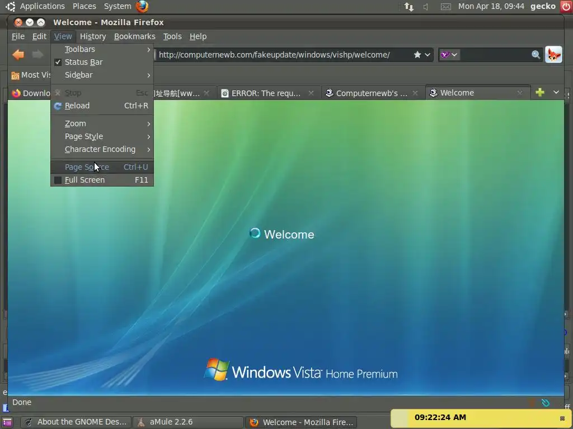Screen dimensions: 573x429
Task: Close the Welcome tab
Action: coord(520,93)
